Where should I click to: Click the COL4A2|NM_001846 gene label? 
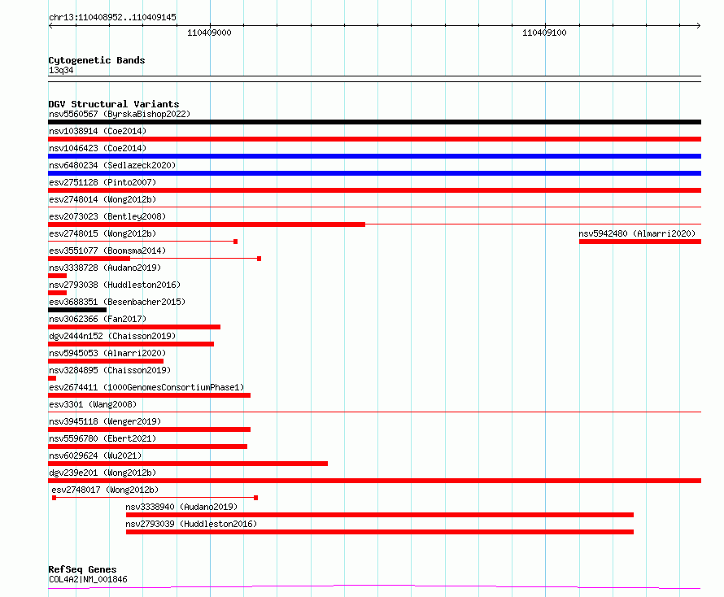(x=88, y=579)
